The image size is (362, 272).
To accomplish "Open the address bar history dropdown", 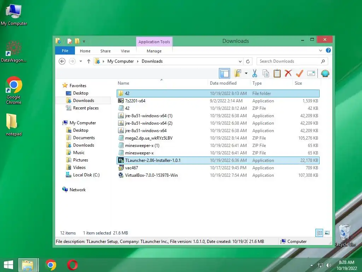I will coord(240,61).
